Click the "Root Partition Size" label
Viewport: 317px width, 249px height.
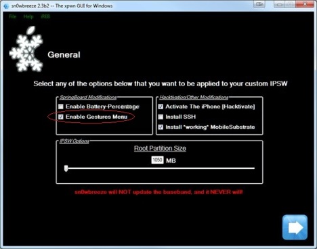click(160, 149)
